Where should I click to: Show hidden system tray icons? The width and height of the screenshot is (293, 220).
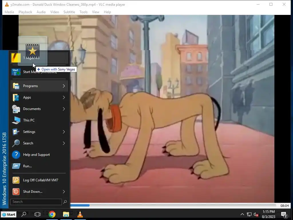pyautogui.click(x=242, y=214)
